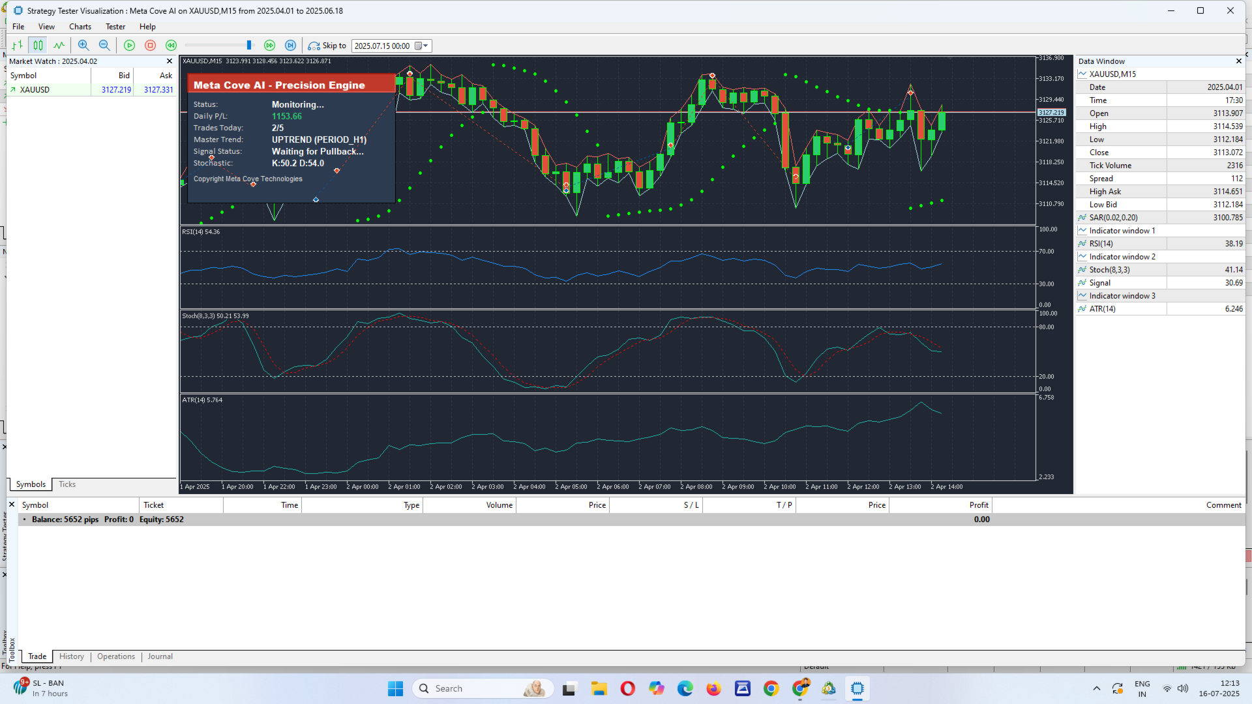This screenshot has width=1252, height=704.
Task: Open the MetaTrader terminal taskbar icon
Action: [x=828, y=688]
